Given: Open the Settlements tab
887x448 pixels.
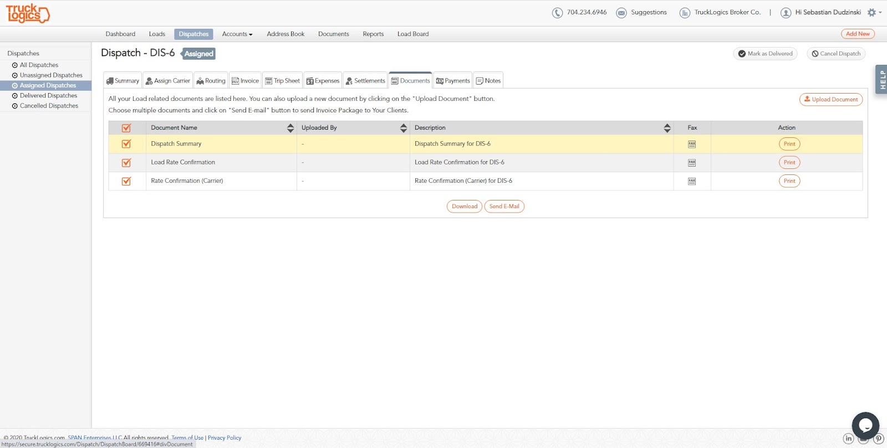Looking at the screenshot, I should [x=365, y=80].
